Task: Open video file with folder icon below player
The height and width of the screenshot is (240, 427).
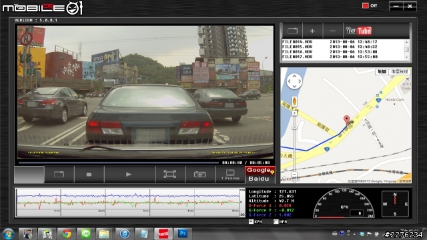Action: click(x=59, y=175)
